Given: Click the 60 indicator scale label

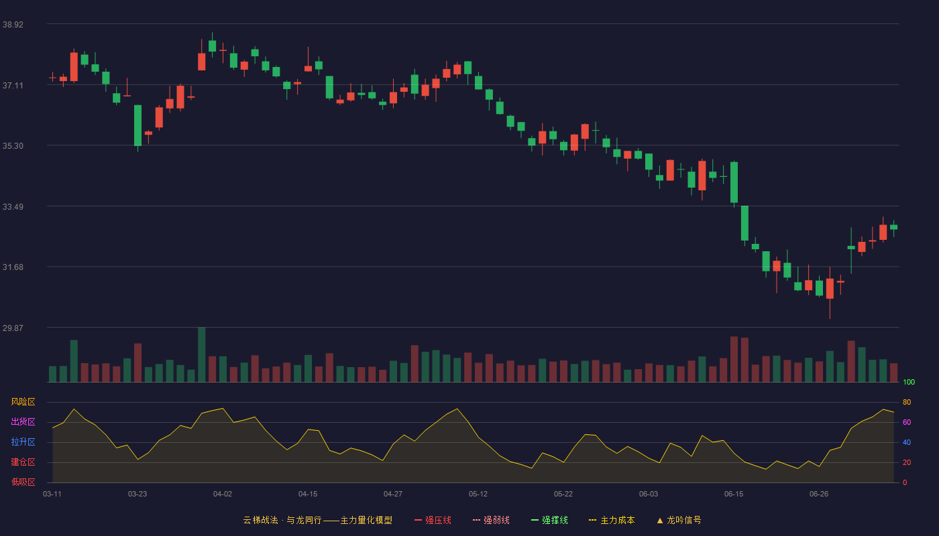Looking at the screenshot, I should pos(907,422).
